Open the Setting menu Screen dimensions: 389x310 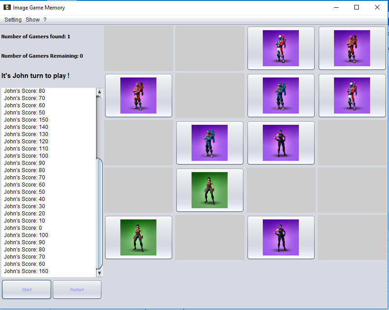[x=13, y=19]
